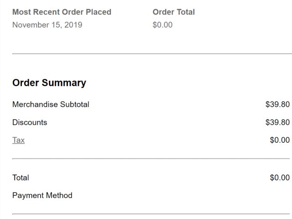The image size is (292, 219).
Task: Select the 'Merchandise Subtotal' label
Action: 51,104
